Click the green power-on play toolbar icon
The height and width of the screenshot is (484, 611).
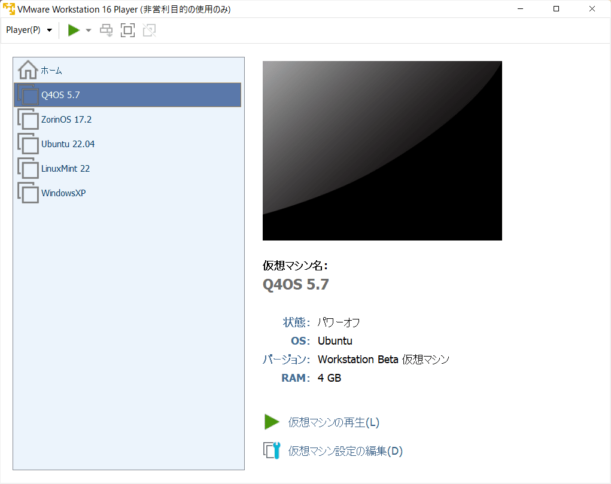point(74,30)
